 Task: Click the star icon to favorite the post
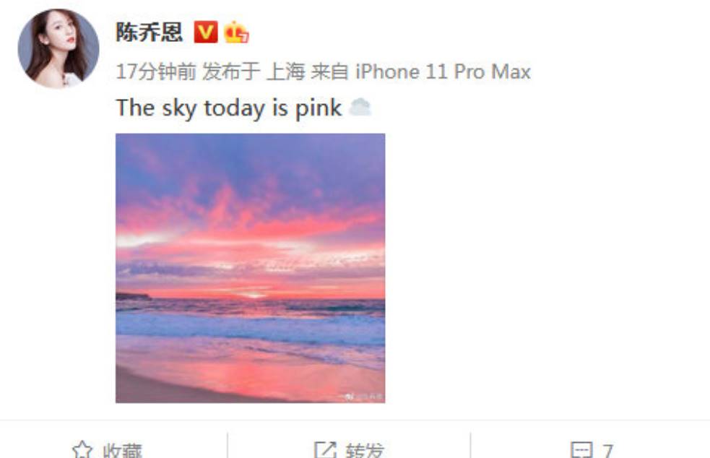click(x=82, y=449)
